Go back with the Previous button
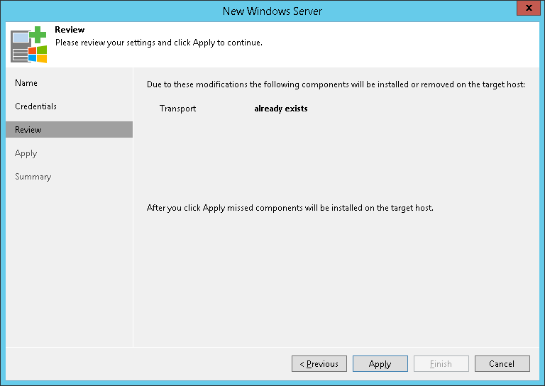 click(x=319, y=363)
